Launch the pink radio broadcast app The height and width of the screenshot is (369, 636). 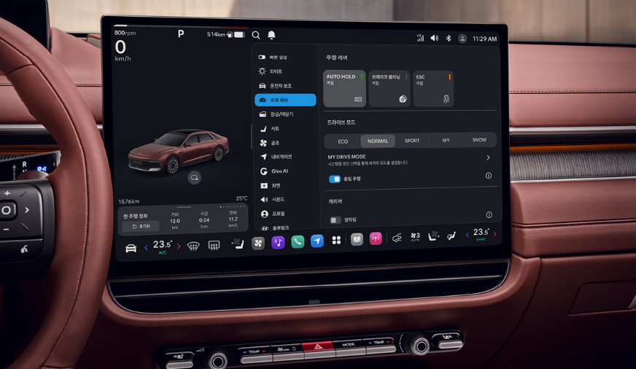(376, 239)
